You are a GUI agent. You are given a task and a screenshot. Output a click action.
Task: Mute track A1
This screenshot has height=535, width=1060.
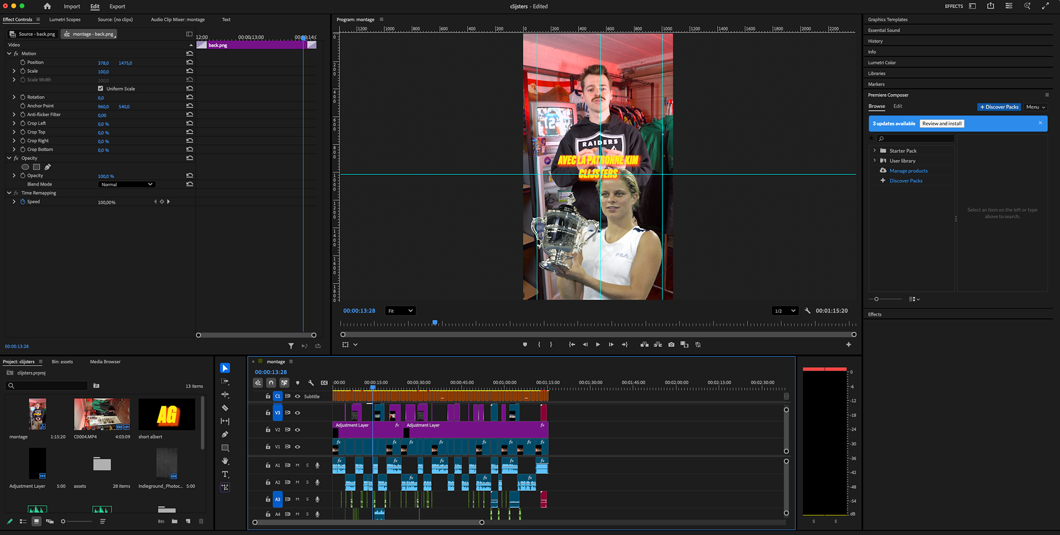298,466
